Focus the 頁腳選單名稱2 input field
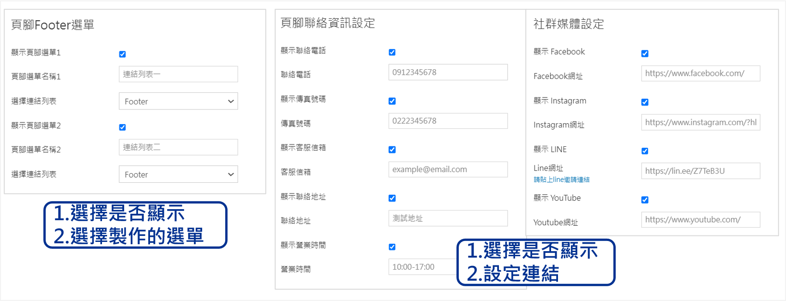The height and width of the screenshot is (301, 786). coord(178,147)
